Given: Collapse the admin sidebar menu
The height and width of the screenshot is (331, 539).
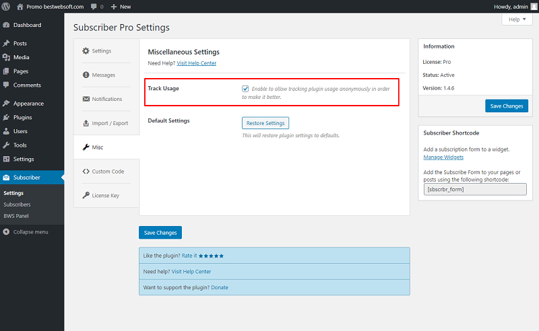Looking at the screenshot, I should (x=26, y=232).
